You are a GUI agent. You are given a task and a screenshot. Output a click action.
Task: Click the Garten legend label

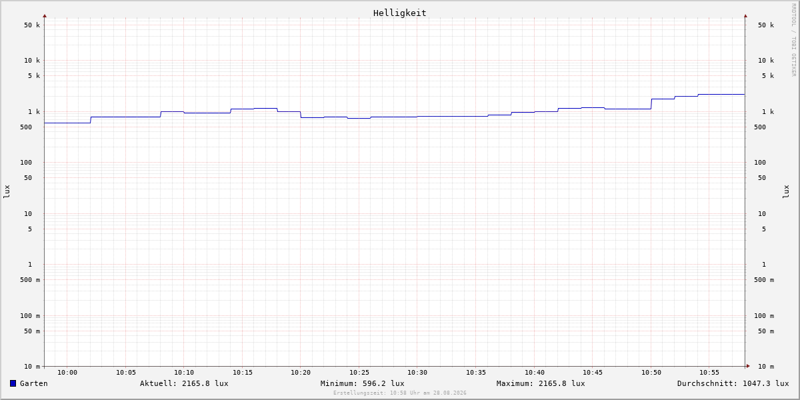[x=34, y=383]
